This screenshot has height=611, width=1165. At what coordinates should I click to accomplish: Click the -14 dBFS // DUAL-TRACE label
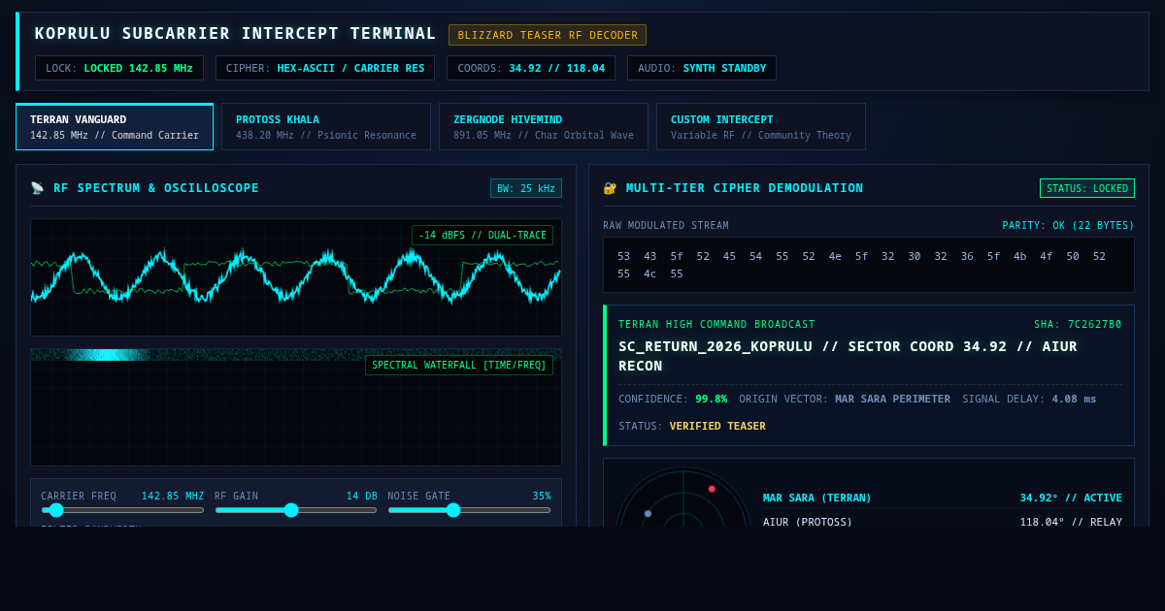tap(483, 235)
